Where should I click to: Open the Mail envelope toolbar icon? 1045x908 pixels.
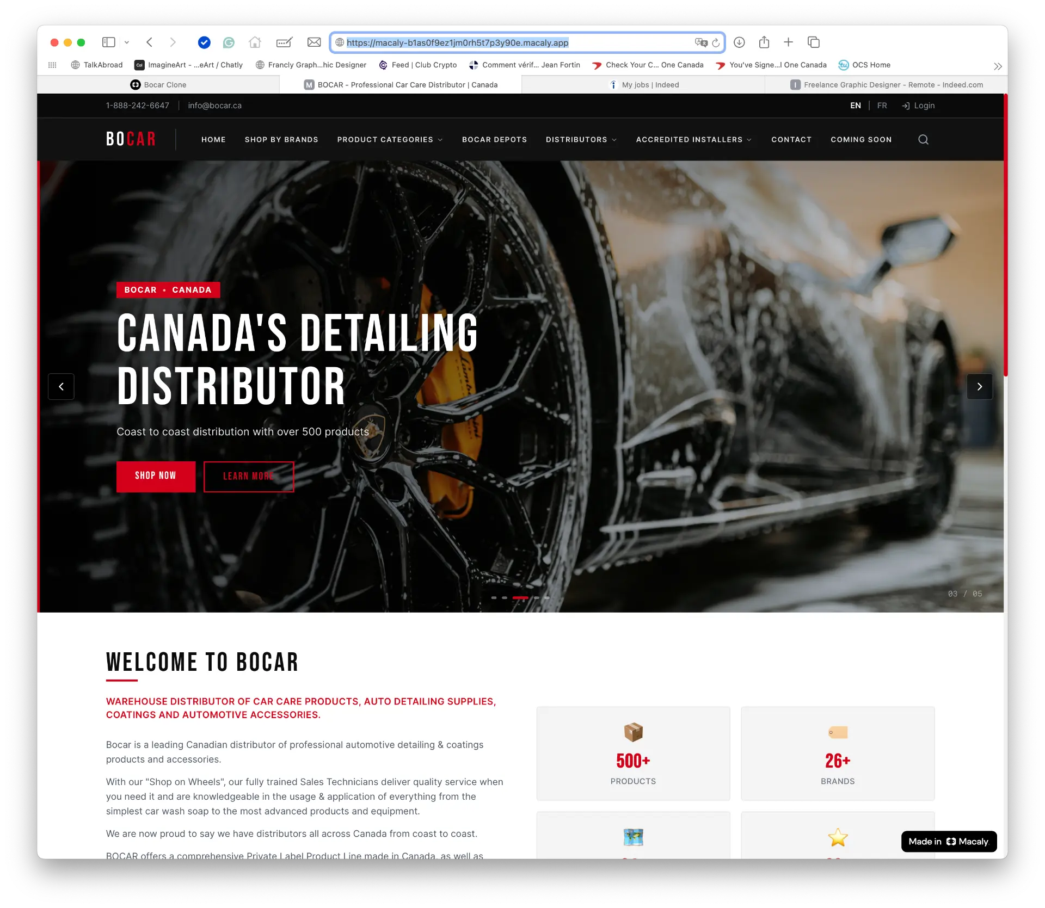(314, 42)
